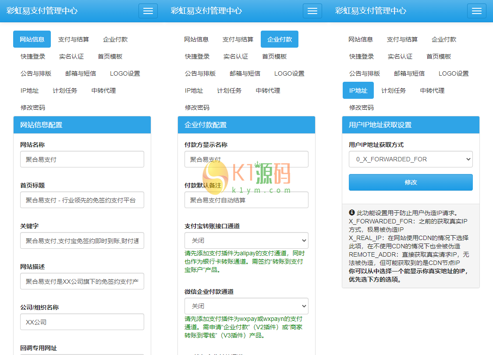
Task: Open 公告与排版 tab in middle panel
Action: [200, 73]
